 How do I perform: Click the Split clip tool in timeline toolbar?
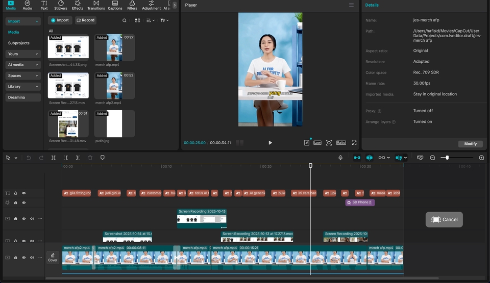click(x=54, y=158)
